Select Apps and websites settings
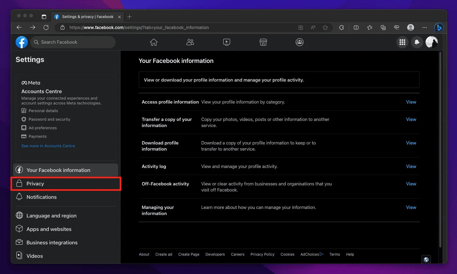The height and width of the screenshot is (274, 457). coord(66,229)
